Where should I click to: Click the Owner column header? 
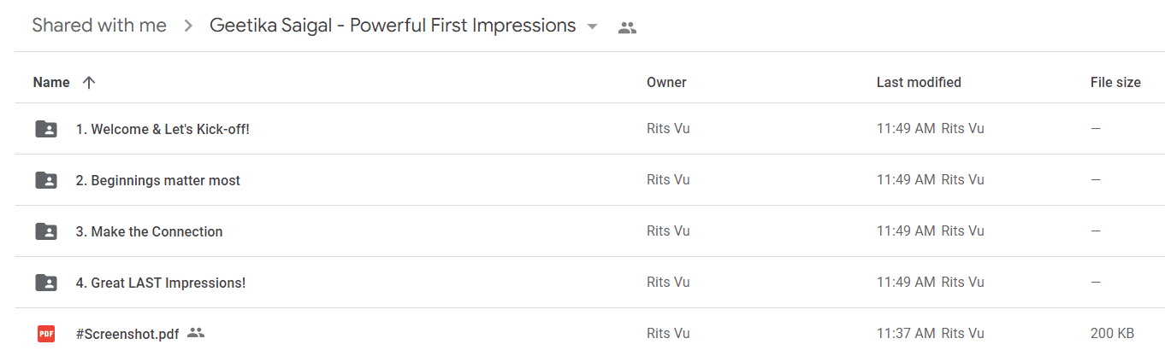666,83
